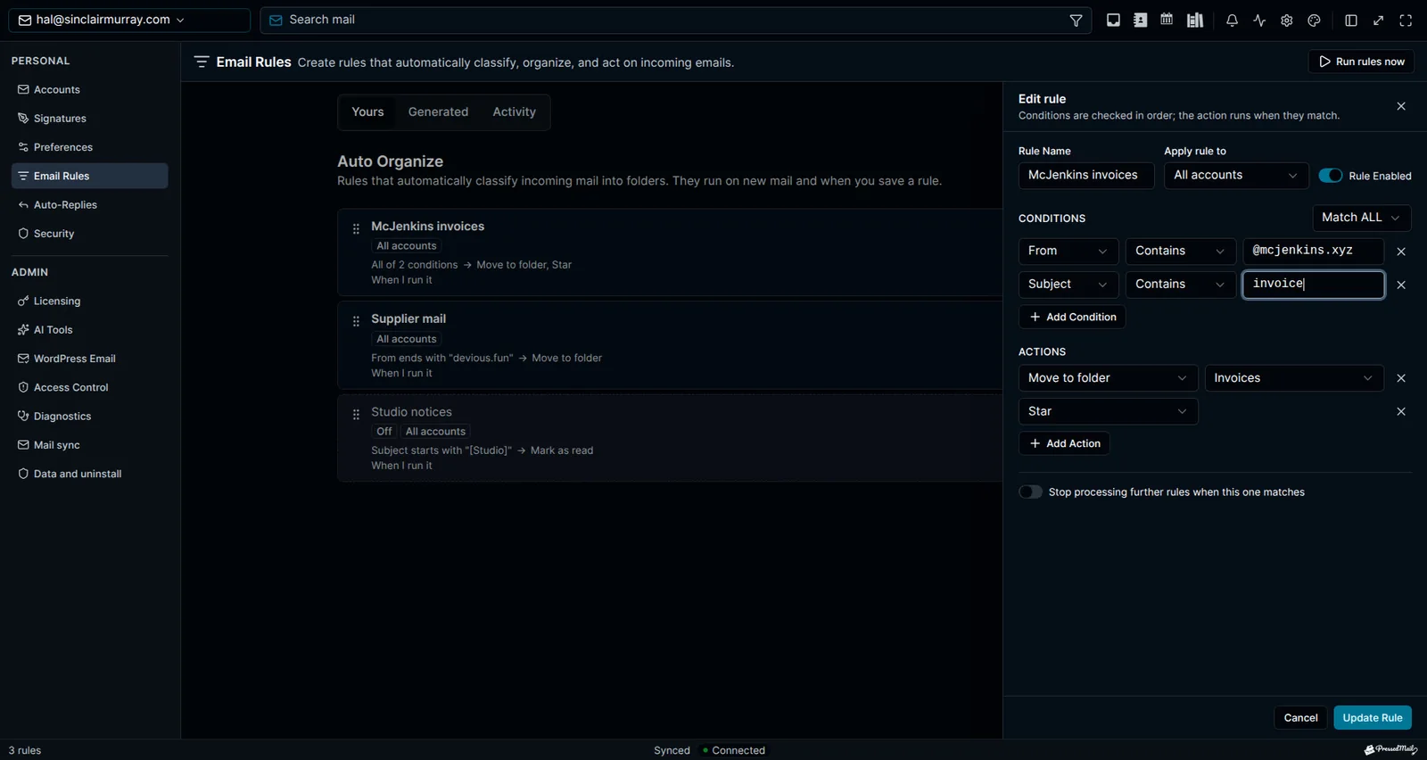
Task: Open AI Tools in the sidebar
Action: (89, 330)
